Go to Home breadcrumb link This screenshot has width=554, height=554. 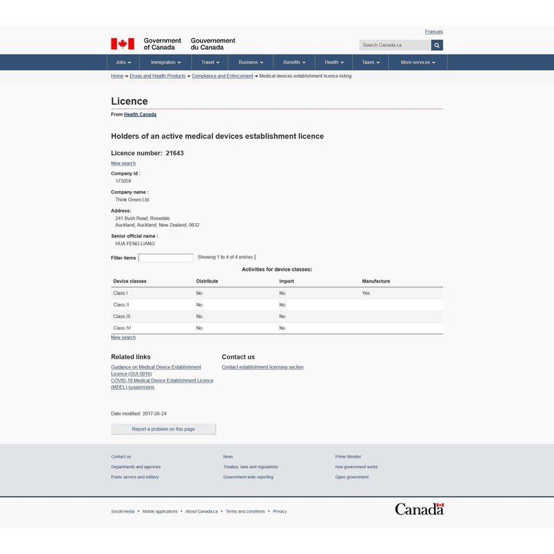click(117, 76)
